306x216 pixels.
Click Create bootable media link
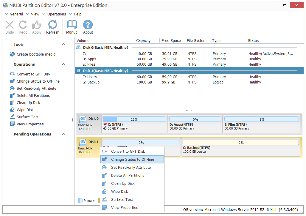coord(36,54)
